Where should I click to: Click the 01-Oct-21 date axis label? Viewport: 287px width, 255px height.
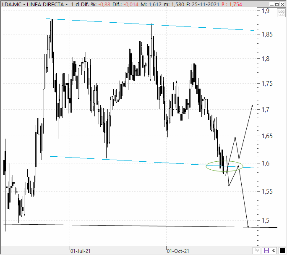(178, 251)
